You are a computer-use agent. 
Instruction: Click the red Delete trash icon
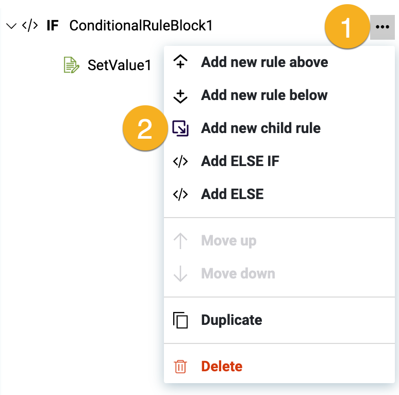click(180, 367)
